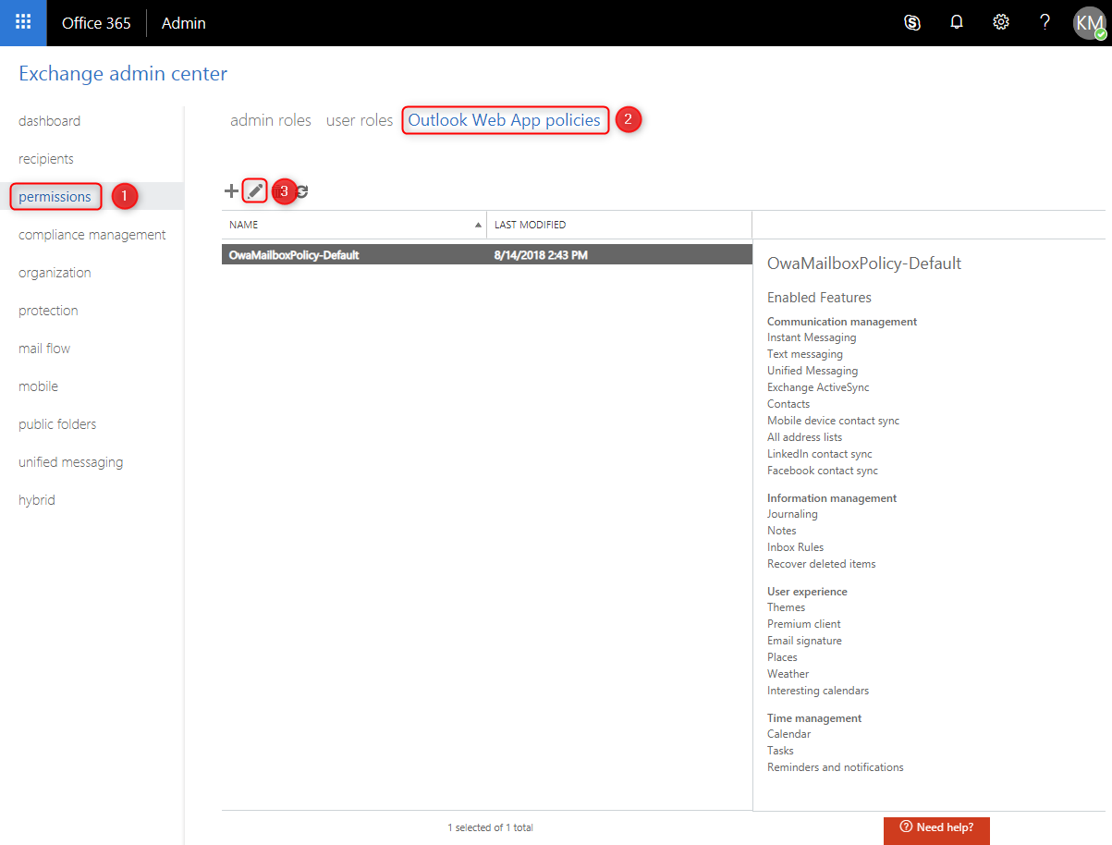Refresh the policy list
Viewport: 1112px width, 845px height.
302,191
